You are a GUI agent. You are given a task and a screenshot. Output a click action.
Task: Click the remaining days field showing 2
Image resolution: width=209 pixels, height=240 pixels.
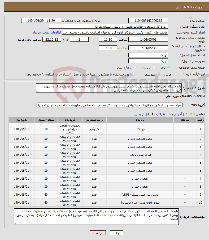(79, 39)
